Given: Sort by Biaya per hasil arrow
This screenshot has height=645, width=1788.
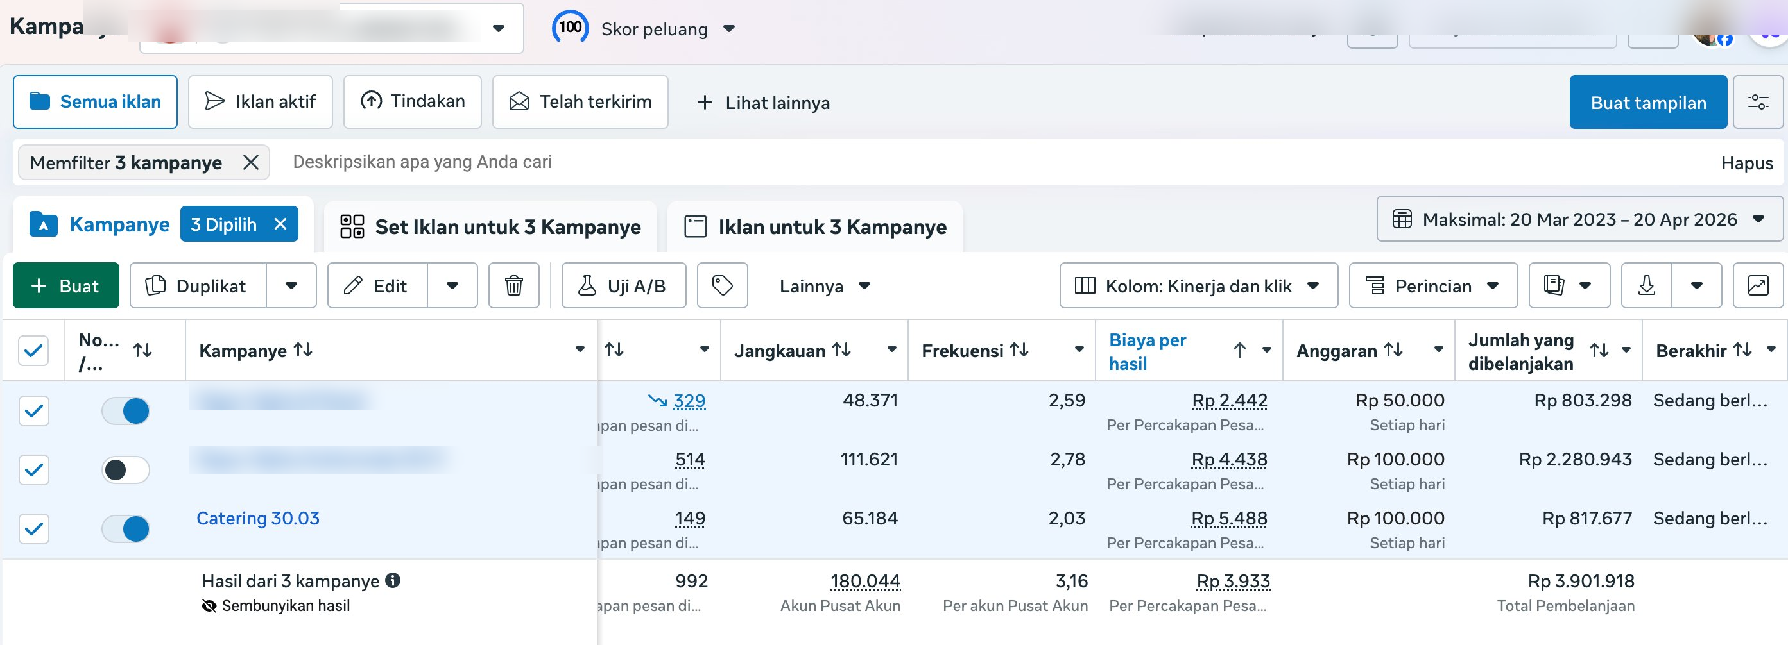Looking at the screenshot, I should (1240, 350).
